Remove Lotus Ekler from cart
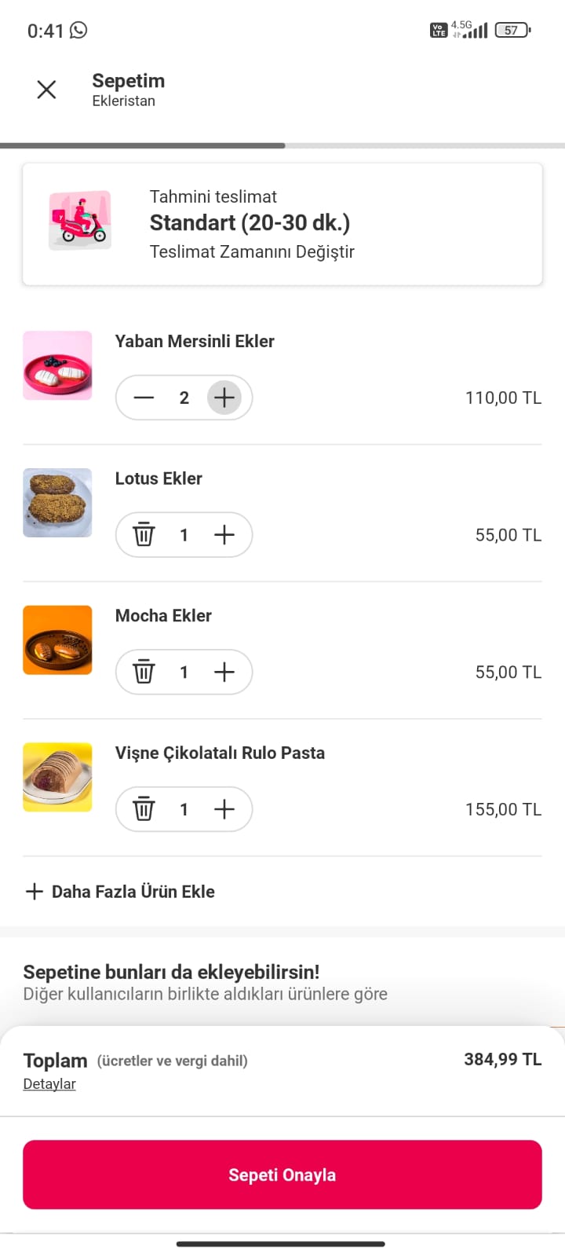The width and height of the screenshot is (565, 1257). 144,535
